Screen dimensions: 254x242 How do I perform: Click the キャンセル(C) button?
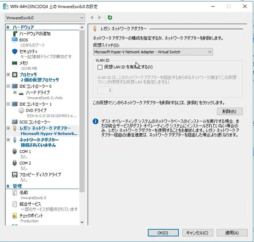point(197,233)
